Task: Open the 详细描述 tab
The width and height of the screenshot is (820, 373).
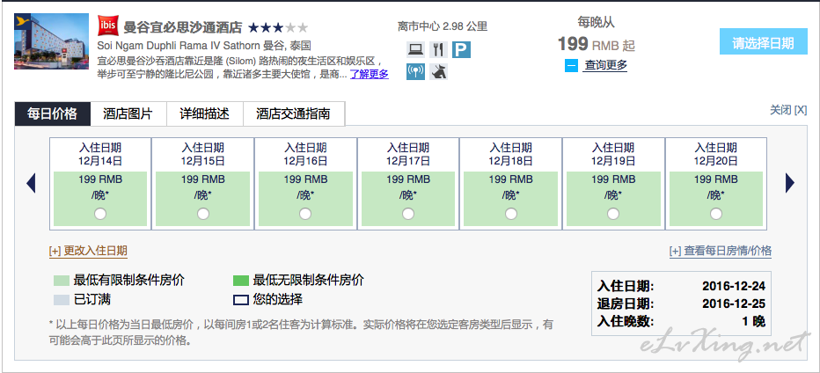Action: [204, 113]
